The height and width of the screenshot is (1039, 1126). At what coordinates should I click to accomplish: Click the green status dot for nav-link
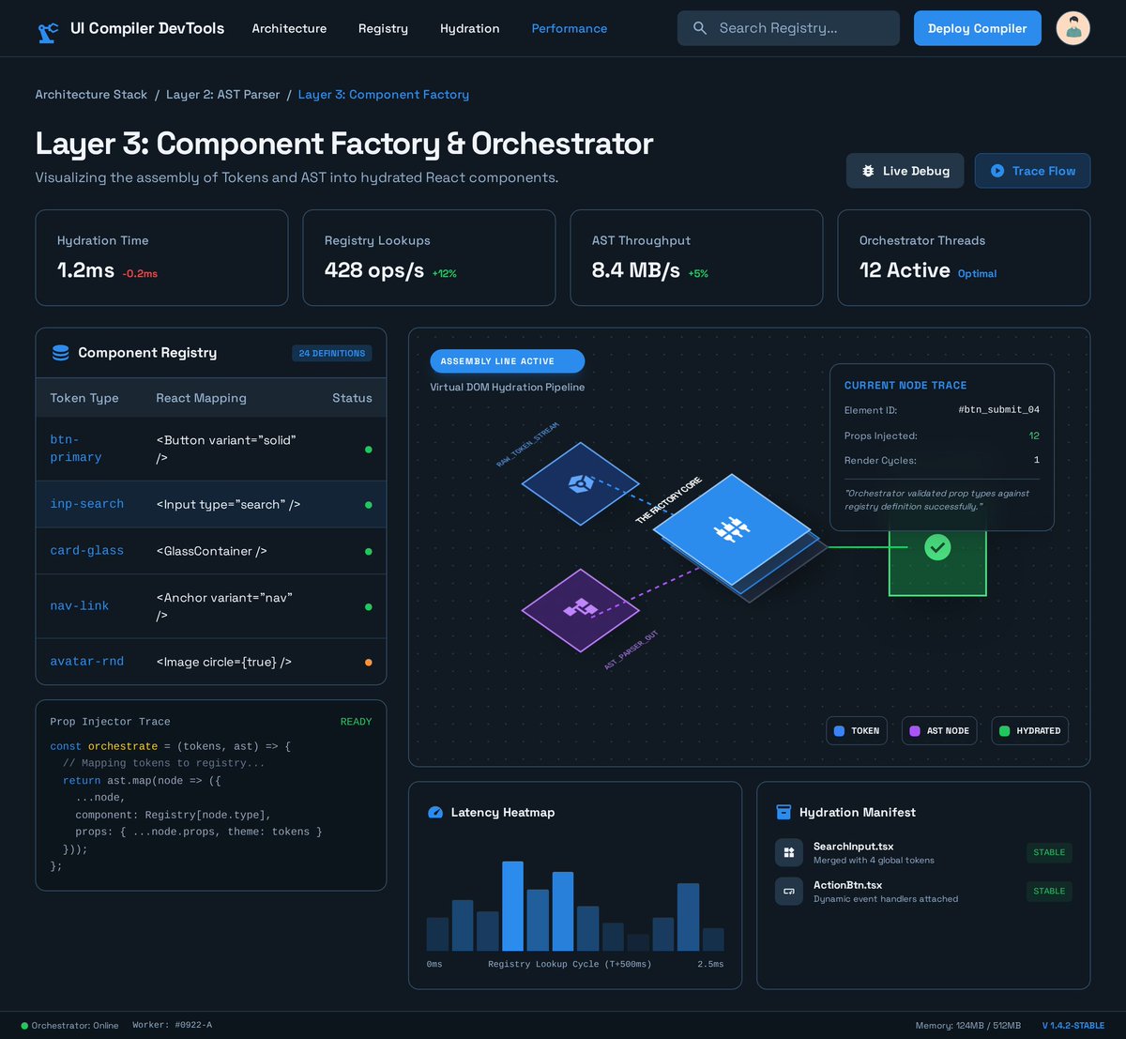coord(368,607)
